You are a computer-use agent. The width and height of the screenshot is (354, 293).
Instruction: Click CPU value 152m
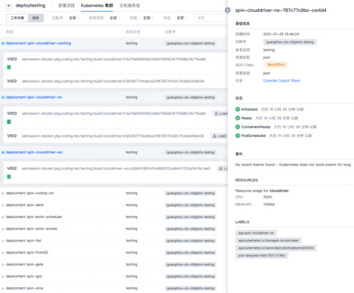pyautogui.click(x=267, y=197)
